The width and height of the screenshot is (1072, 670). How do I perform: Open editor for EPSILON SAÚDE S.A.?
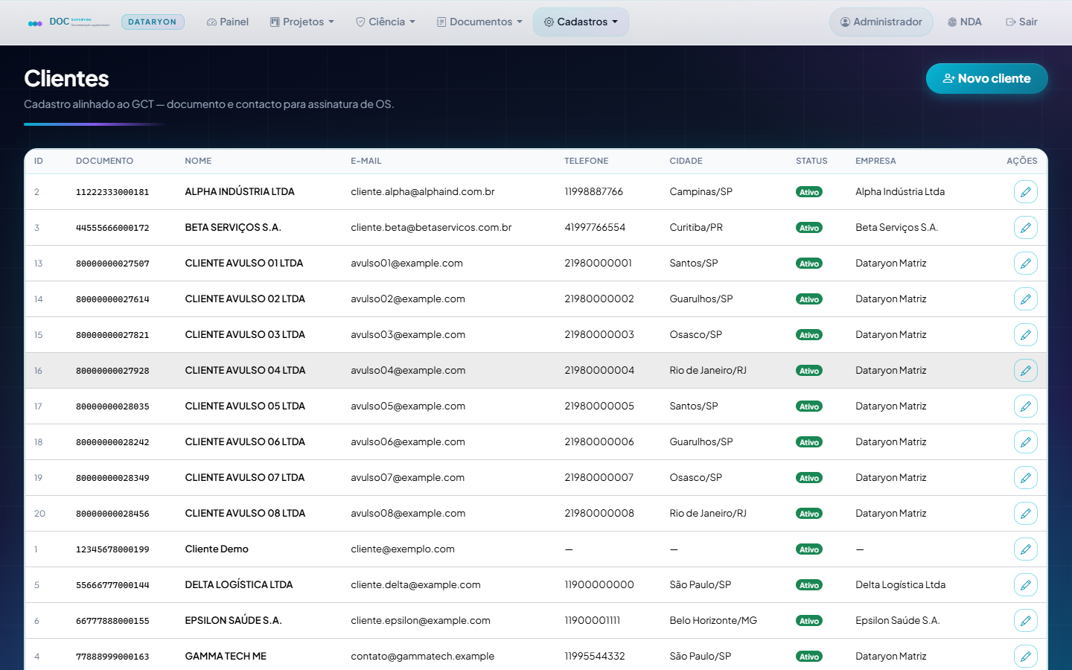pyautogui.click(x=1025, y=621)
